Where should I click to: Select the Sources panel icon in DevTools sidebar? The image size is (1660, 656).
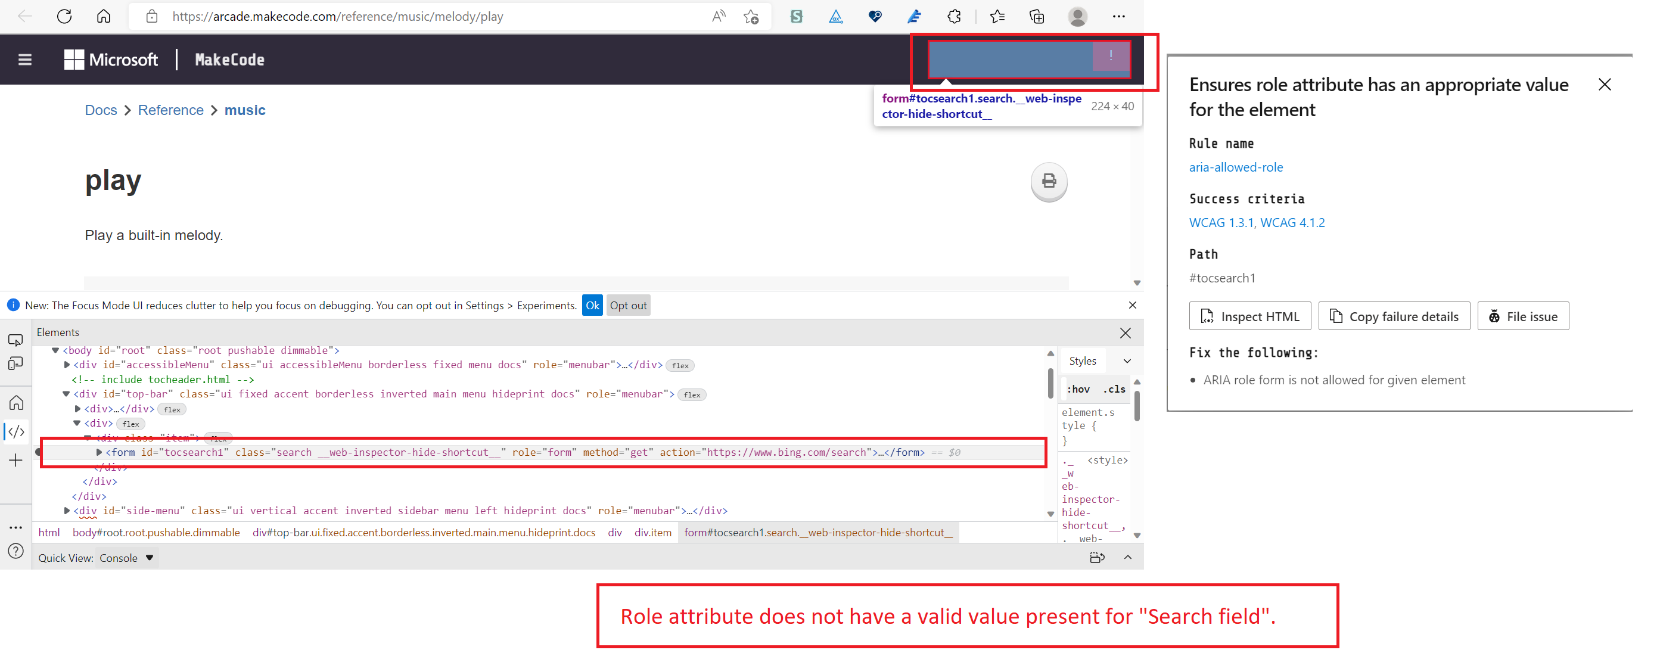pyautogui.click(x=15, y=432)
